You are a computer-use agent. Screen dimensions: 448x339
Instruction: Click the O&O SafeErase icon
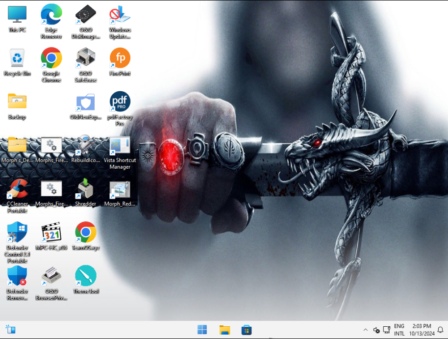tap(86, 65)
